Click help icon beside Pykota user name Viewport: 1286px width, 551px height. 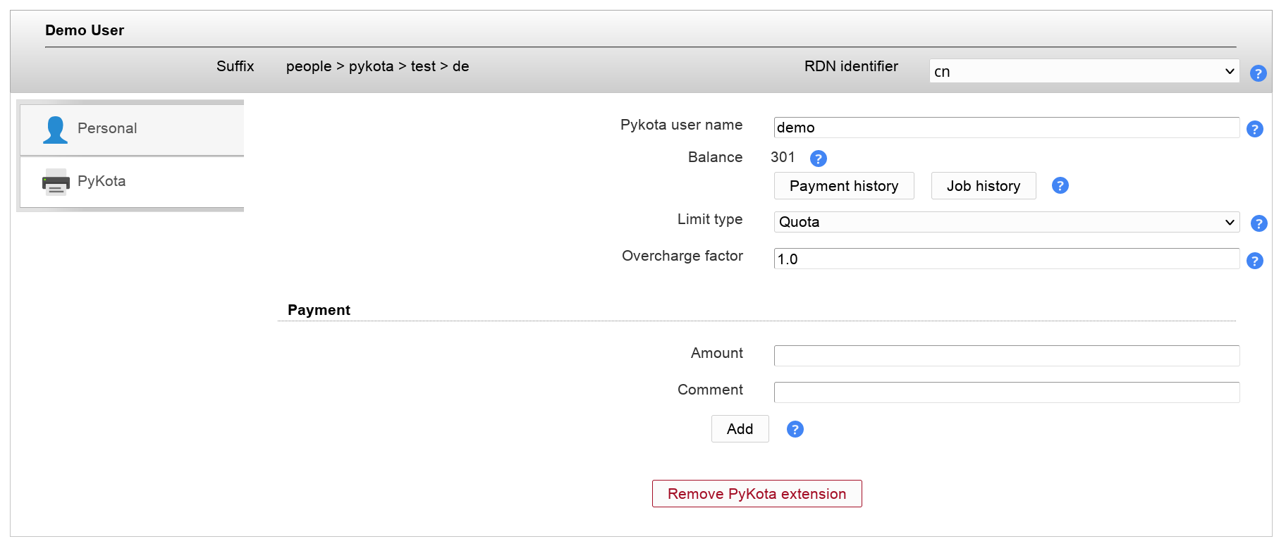coord(1254,129)
